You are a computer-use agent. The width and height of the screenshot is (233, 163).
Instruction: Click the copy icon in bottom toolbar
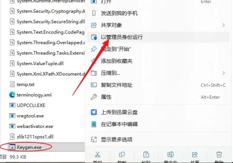coord(122,154)
